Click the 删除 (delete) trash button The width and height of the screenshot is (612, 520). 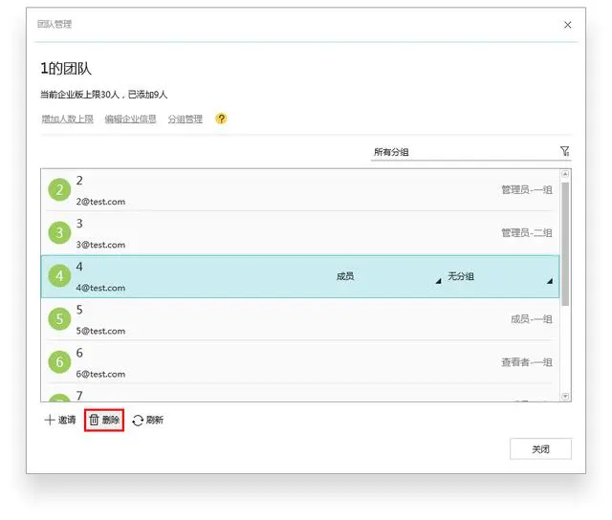pyautogui.click(x=104, y=420)
